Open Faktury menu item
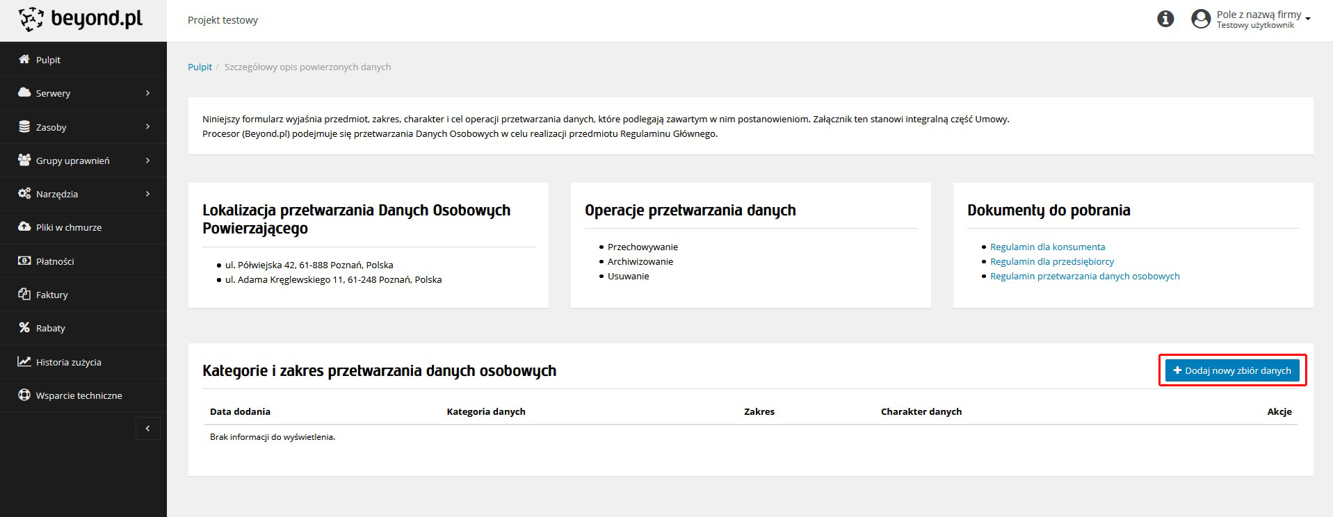1333x517 pixels. click(x=83, y=295)
